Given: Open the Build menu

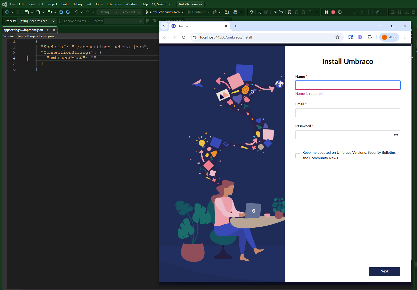Looking at the screenshot, I should coord(65,4).
